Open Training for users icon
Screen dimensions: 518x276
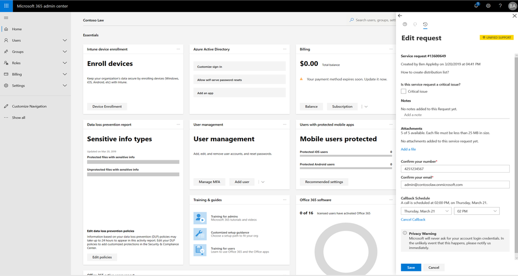[200, 250]
